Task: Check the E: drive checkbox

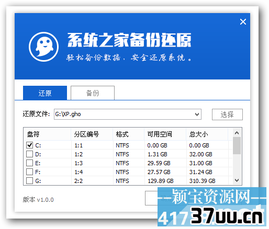Action: 29,163
